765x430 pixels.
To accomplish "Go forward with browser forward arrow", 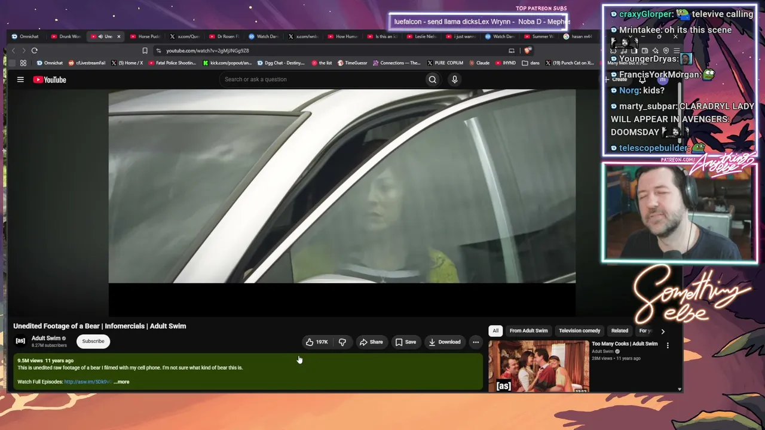I will (x=23, y=51).
